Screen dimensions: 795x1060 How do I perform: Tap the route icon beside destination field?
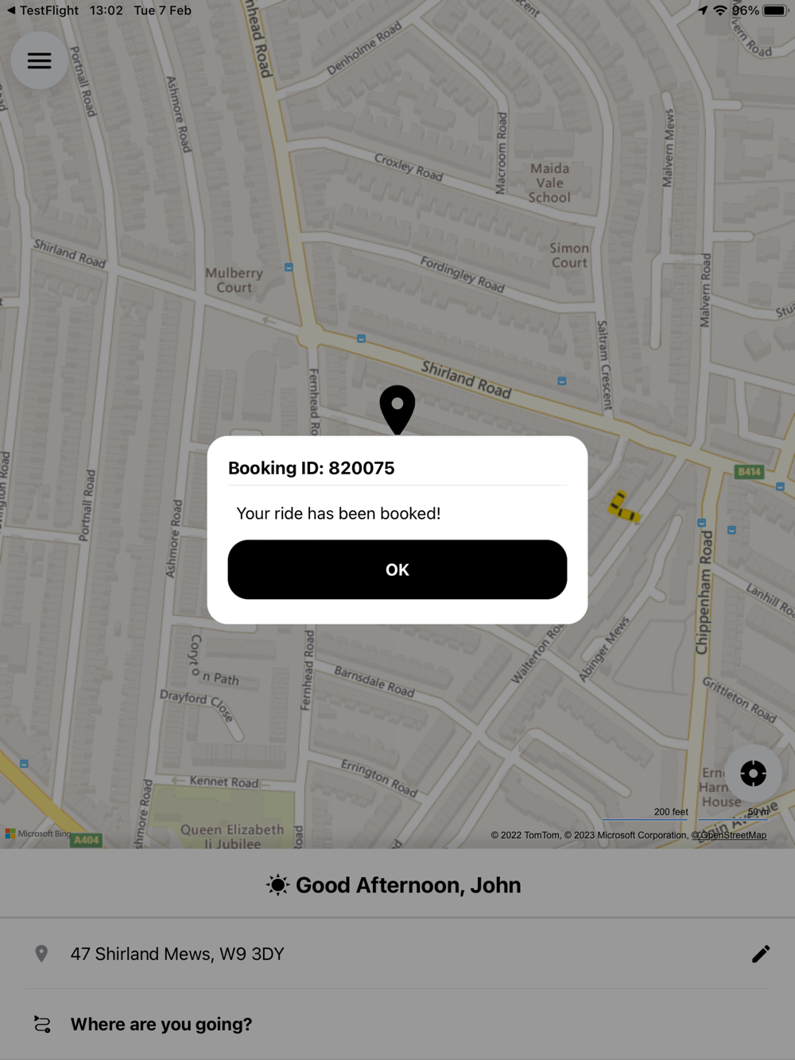[42, 1024]
